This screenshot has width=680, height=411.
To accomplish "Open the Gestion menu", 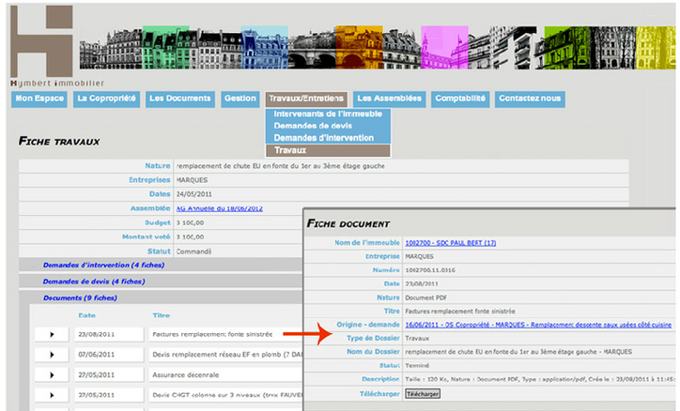I will pos(240,99).
